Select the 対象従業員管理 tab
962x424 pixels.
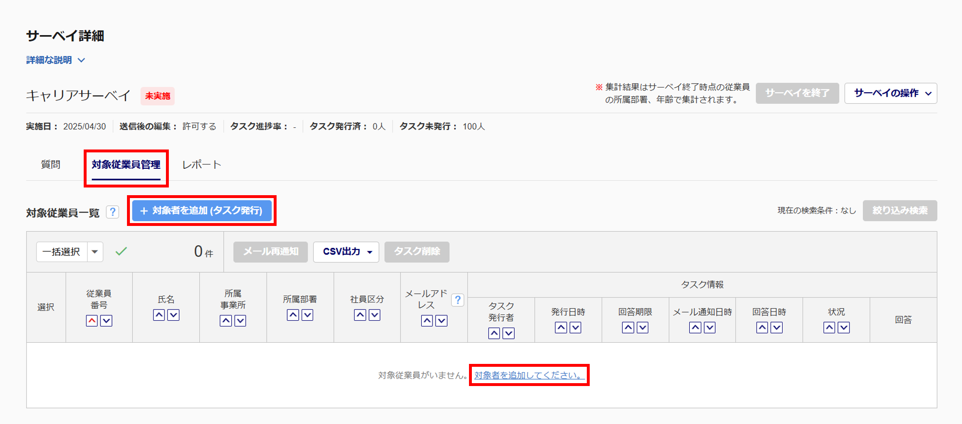(126, 165)
